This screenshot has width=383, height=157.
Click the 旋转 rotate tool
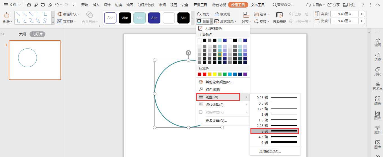click(261, 21)
